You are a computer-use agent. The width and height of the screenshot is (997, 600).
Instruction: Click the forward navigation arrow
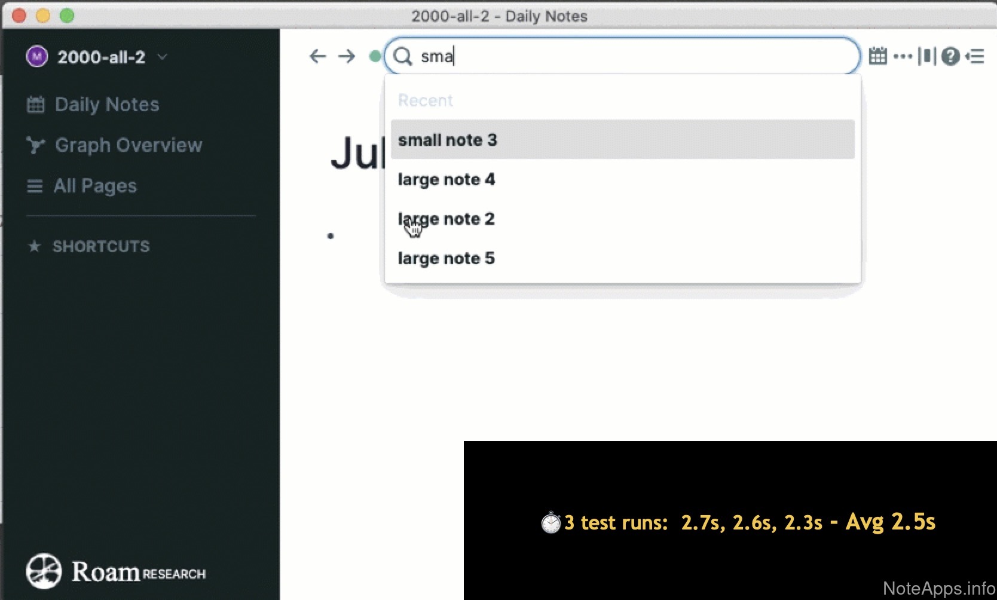[347, 57]
